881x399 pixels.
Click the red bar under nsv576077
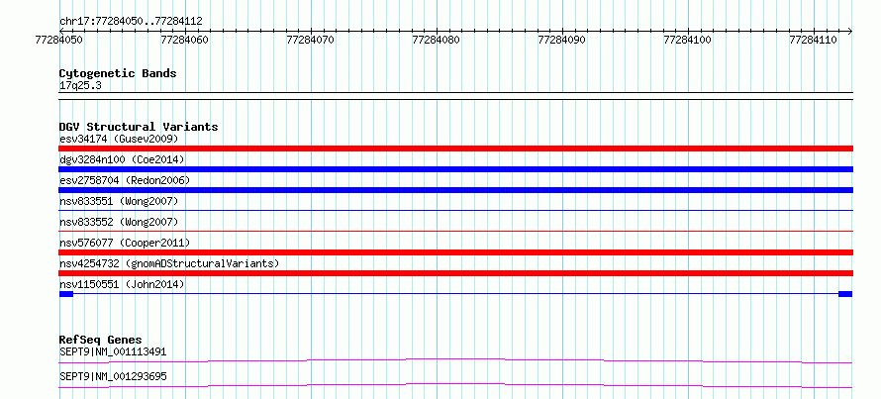pos(455,252)
